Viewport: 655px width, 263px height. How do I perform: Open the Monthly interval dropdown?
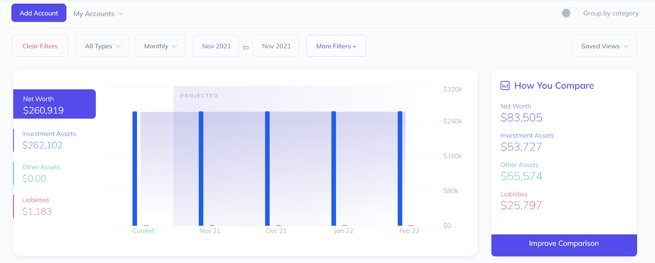[160, 46]
